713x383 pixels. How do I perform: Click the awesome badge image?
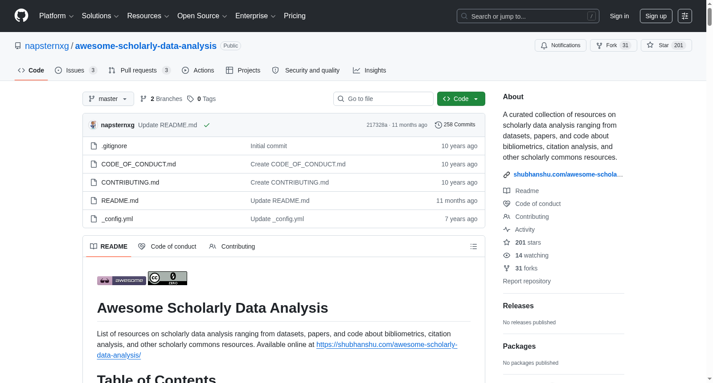point(122,281)
